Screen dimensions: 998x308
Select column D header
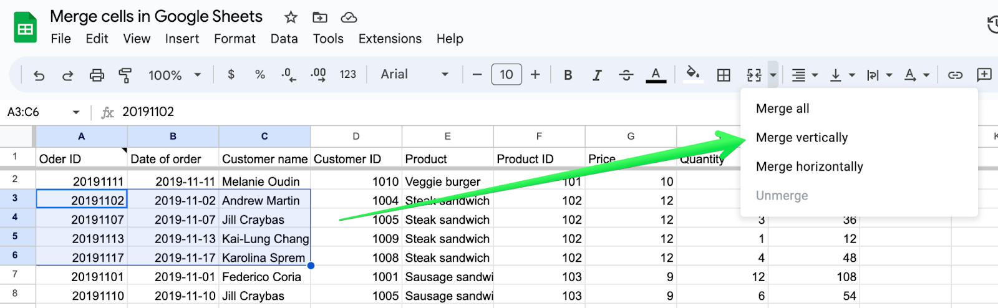356,136
